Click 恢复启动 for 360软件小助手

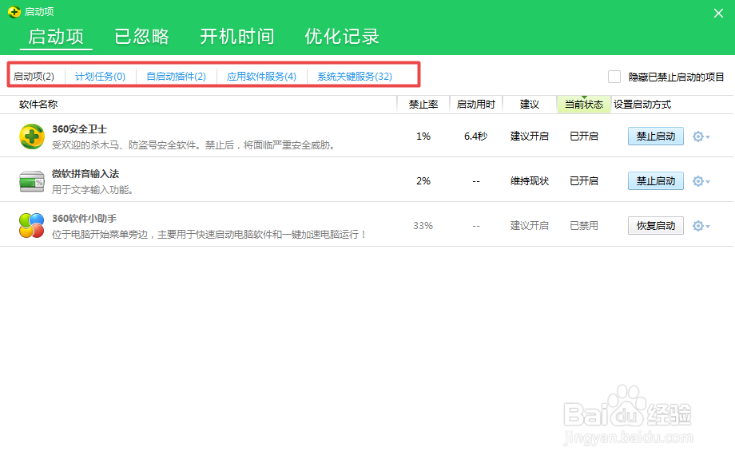pos(655,225)
